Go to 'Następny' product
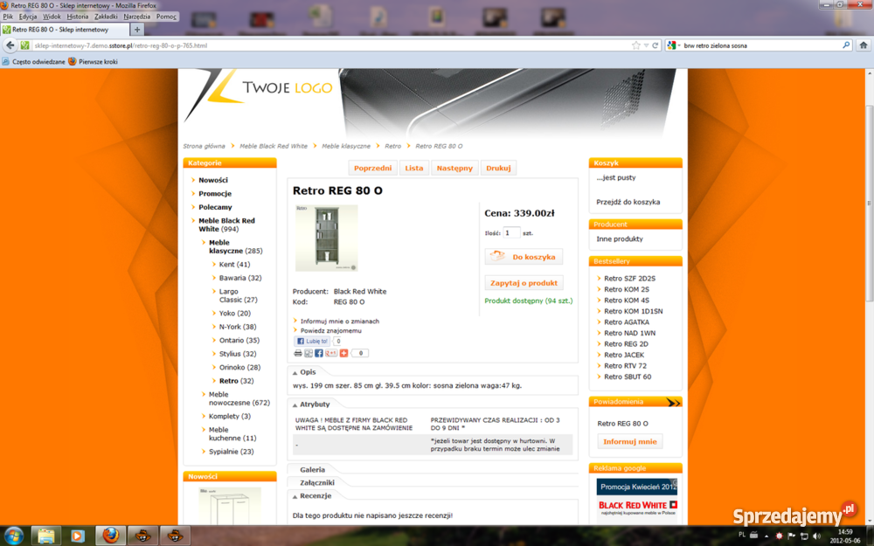Image resolution: width=874 pixels, height=546 pixels. click(x=454, y=168)
